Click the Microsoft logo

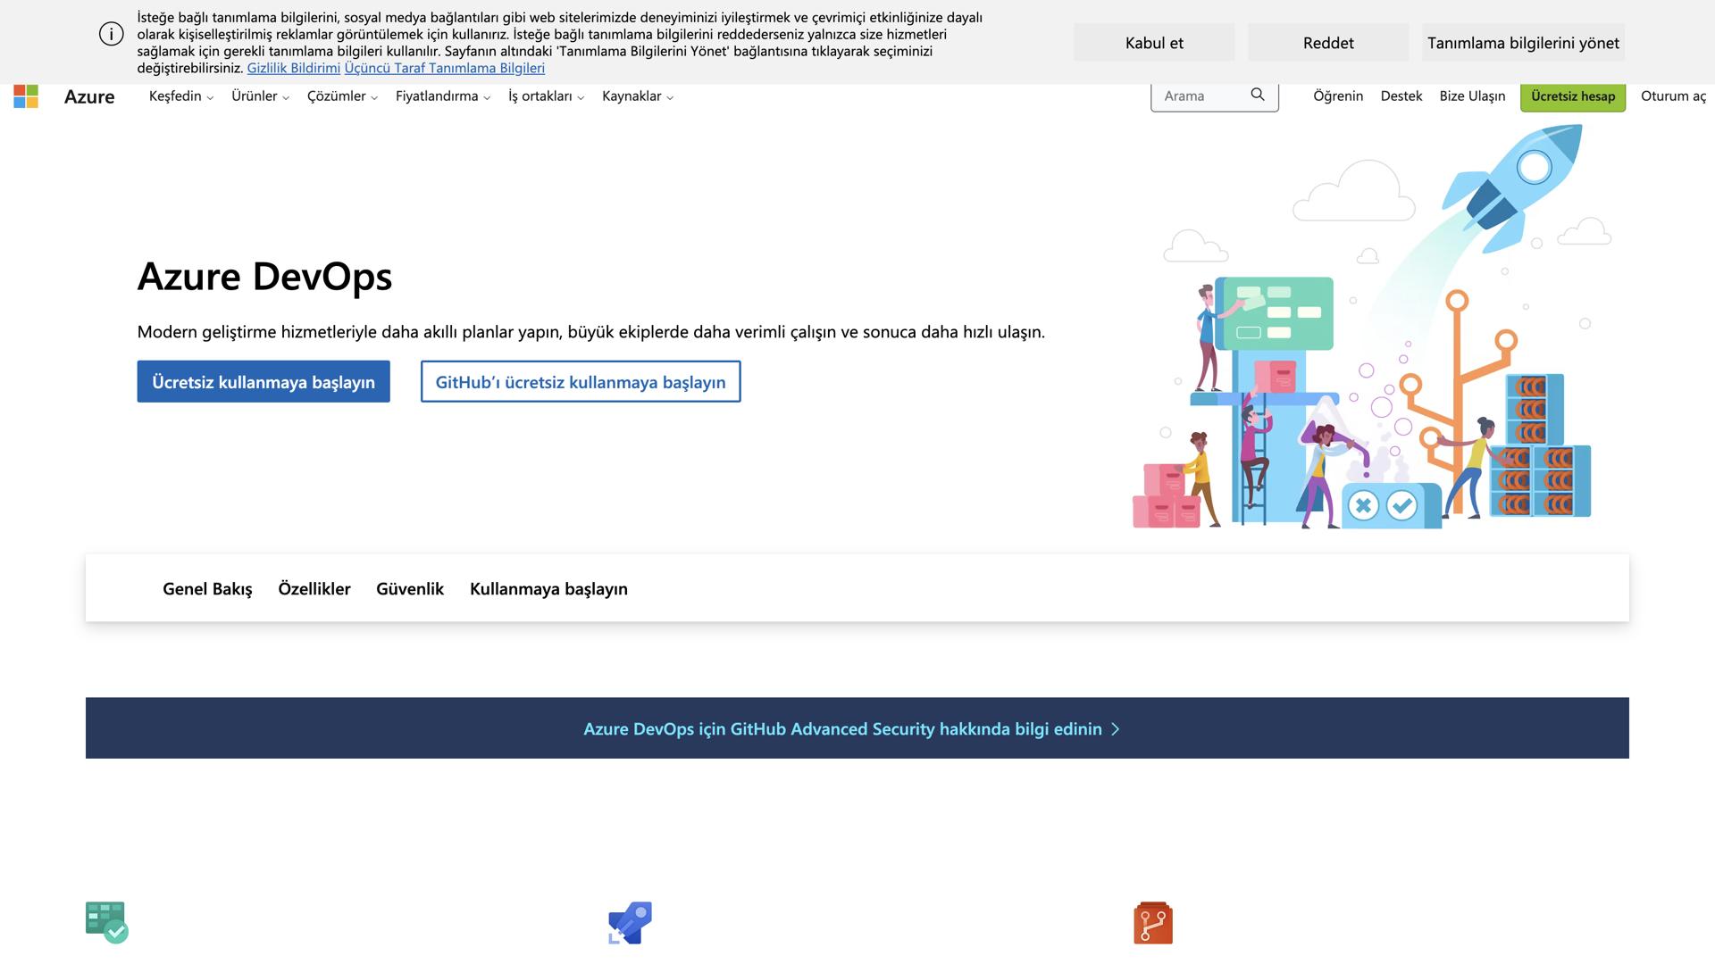click(x=26, y=96)
